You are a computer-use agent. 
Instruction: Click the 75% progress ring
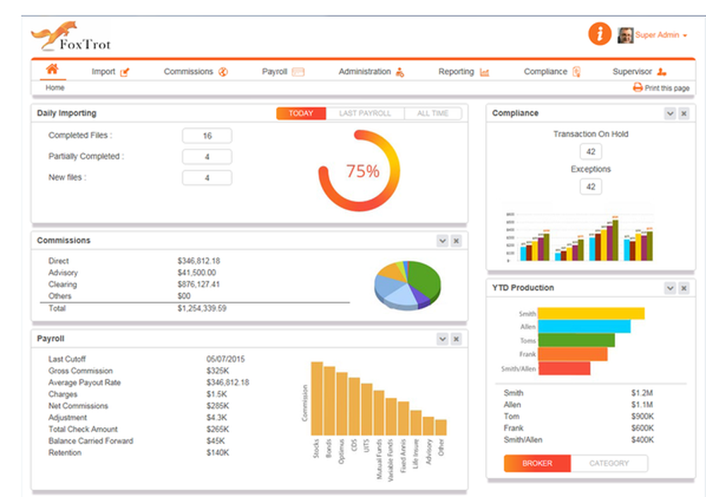click(359, 171)
